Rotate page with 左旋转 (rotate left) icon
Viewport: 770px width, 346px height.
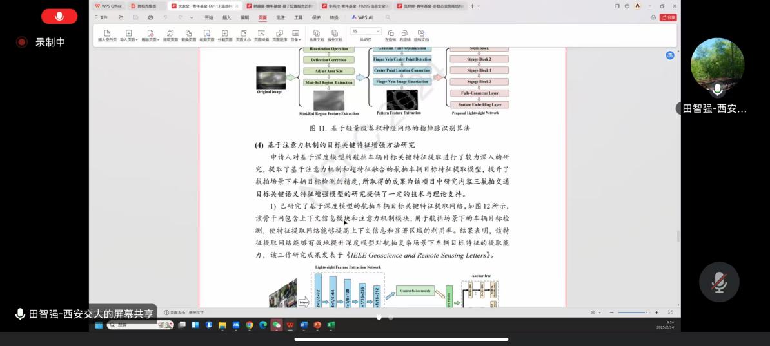pyautogui.click(x=390, y=35)
